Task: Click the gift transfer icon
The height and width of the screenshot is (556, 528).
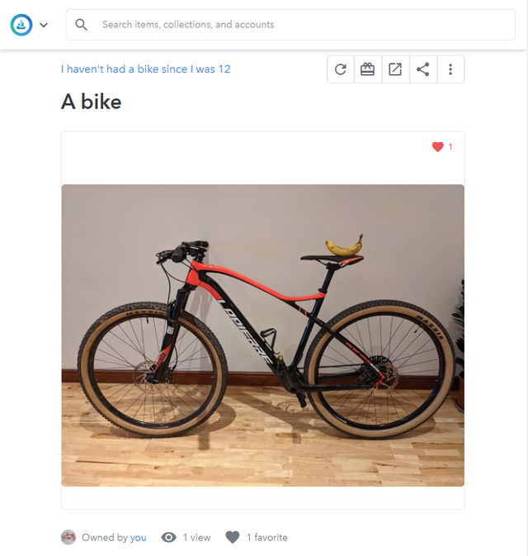Action: tap(368, 69)
